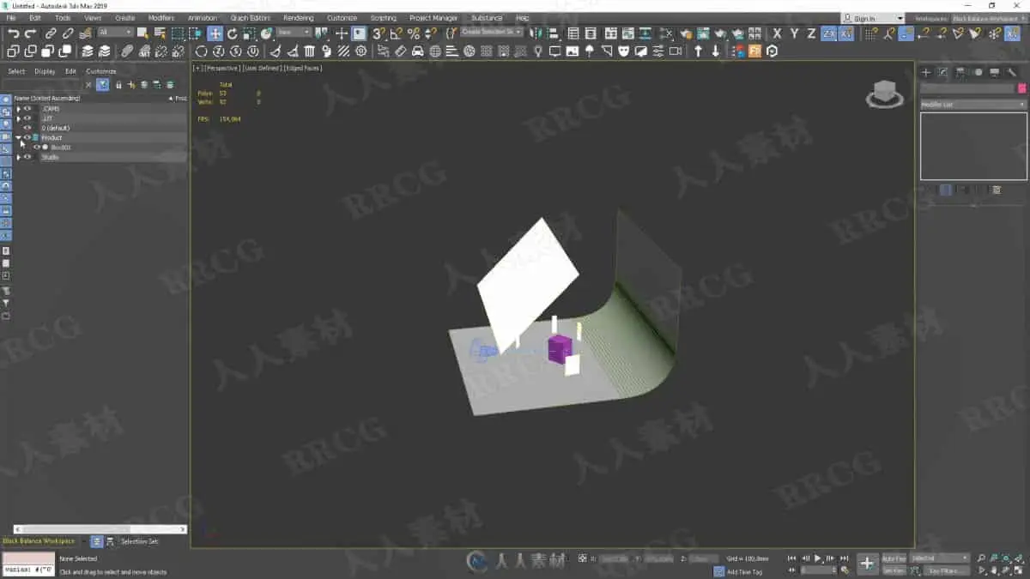Image resolution: width=1030 pixels, height=579 pixels.
Task: Toggle the highlighted filter funnel in Scene Explorer
Action: pyautogui.click(x=102, y=84)
